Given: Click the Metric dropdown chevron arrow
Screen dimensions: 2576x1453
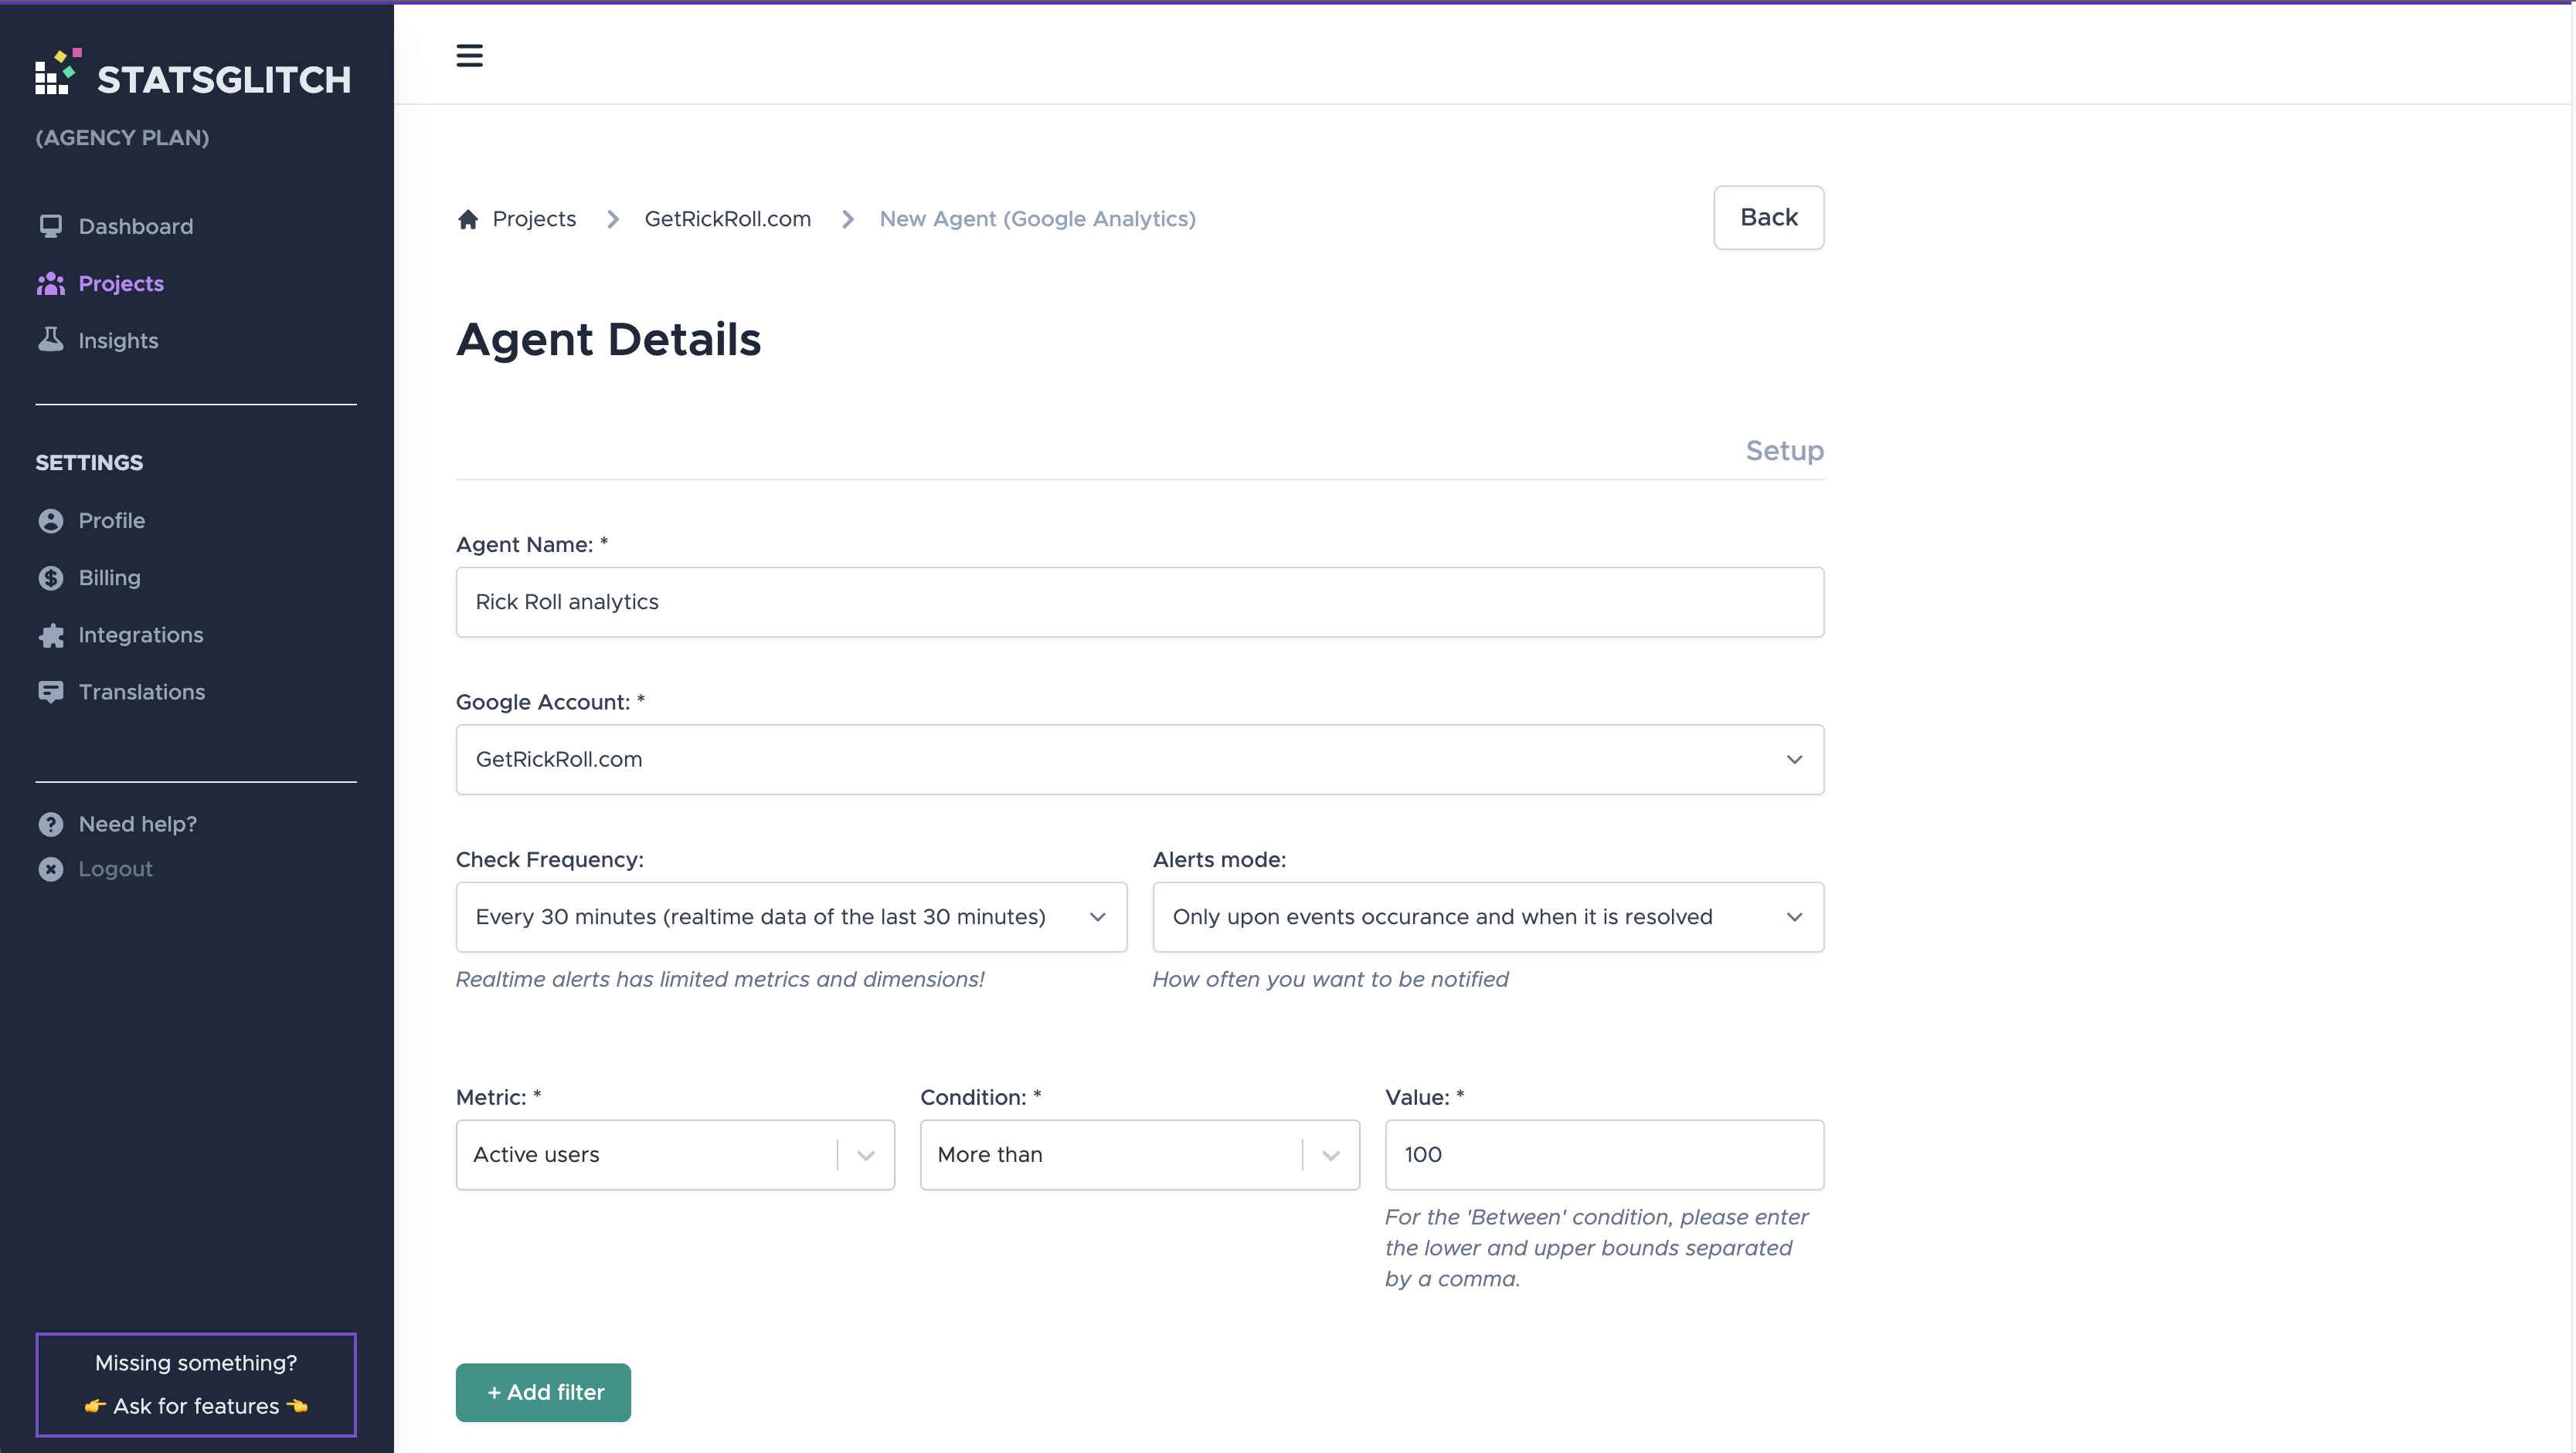Looking at the screenshot, I should pyautogui.click(x=866, y=1155).
